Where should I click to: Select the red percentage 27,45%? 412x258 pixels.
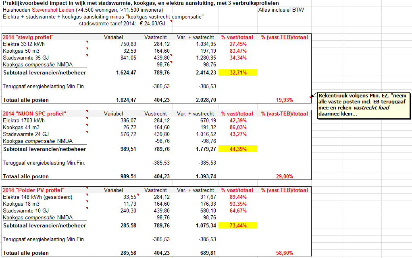tap(238, 44)
